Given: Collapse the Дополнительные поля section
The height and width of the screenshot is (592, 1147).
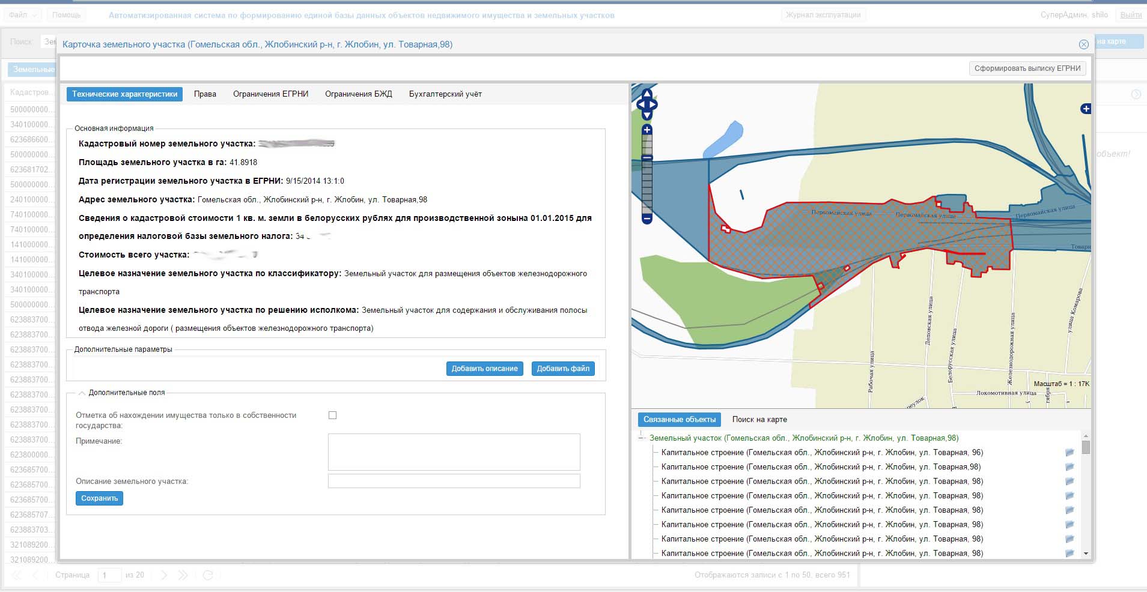Looking at the screenshot, I should coord(82,393).
